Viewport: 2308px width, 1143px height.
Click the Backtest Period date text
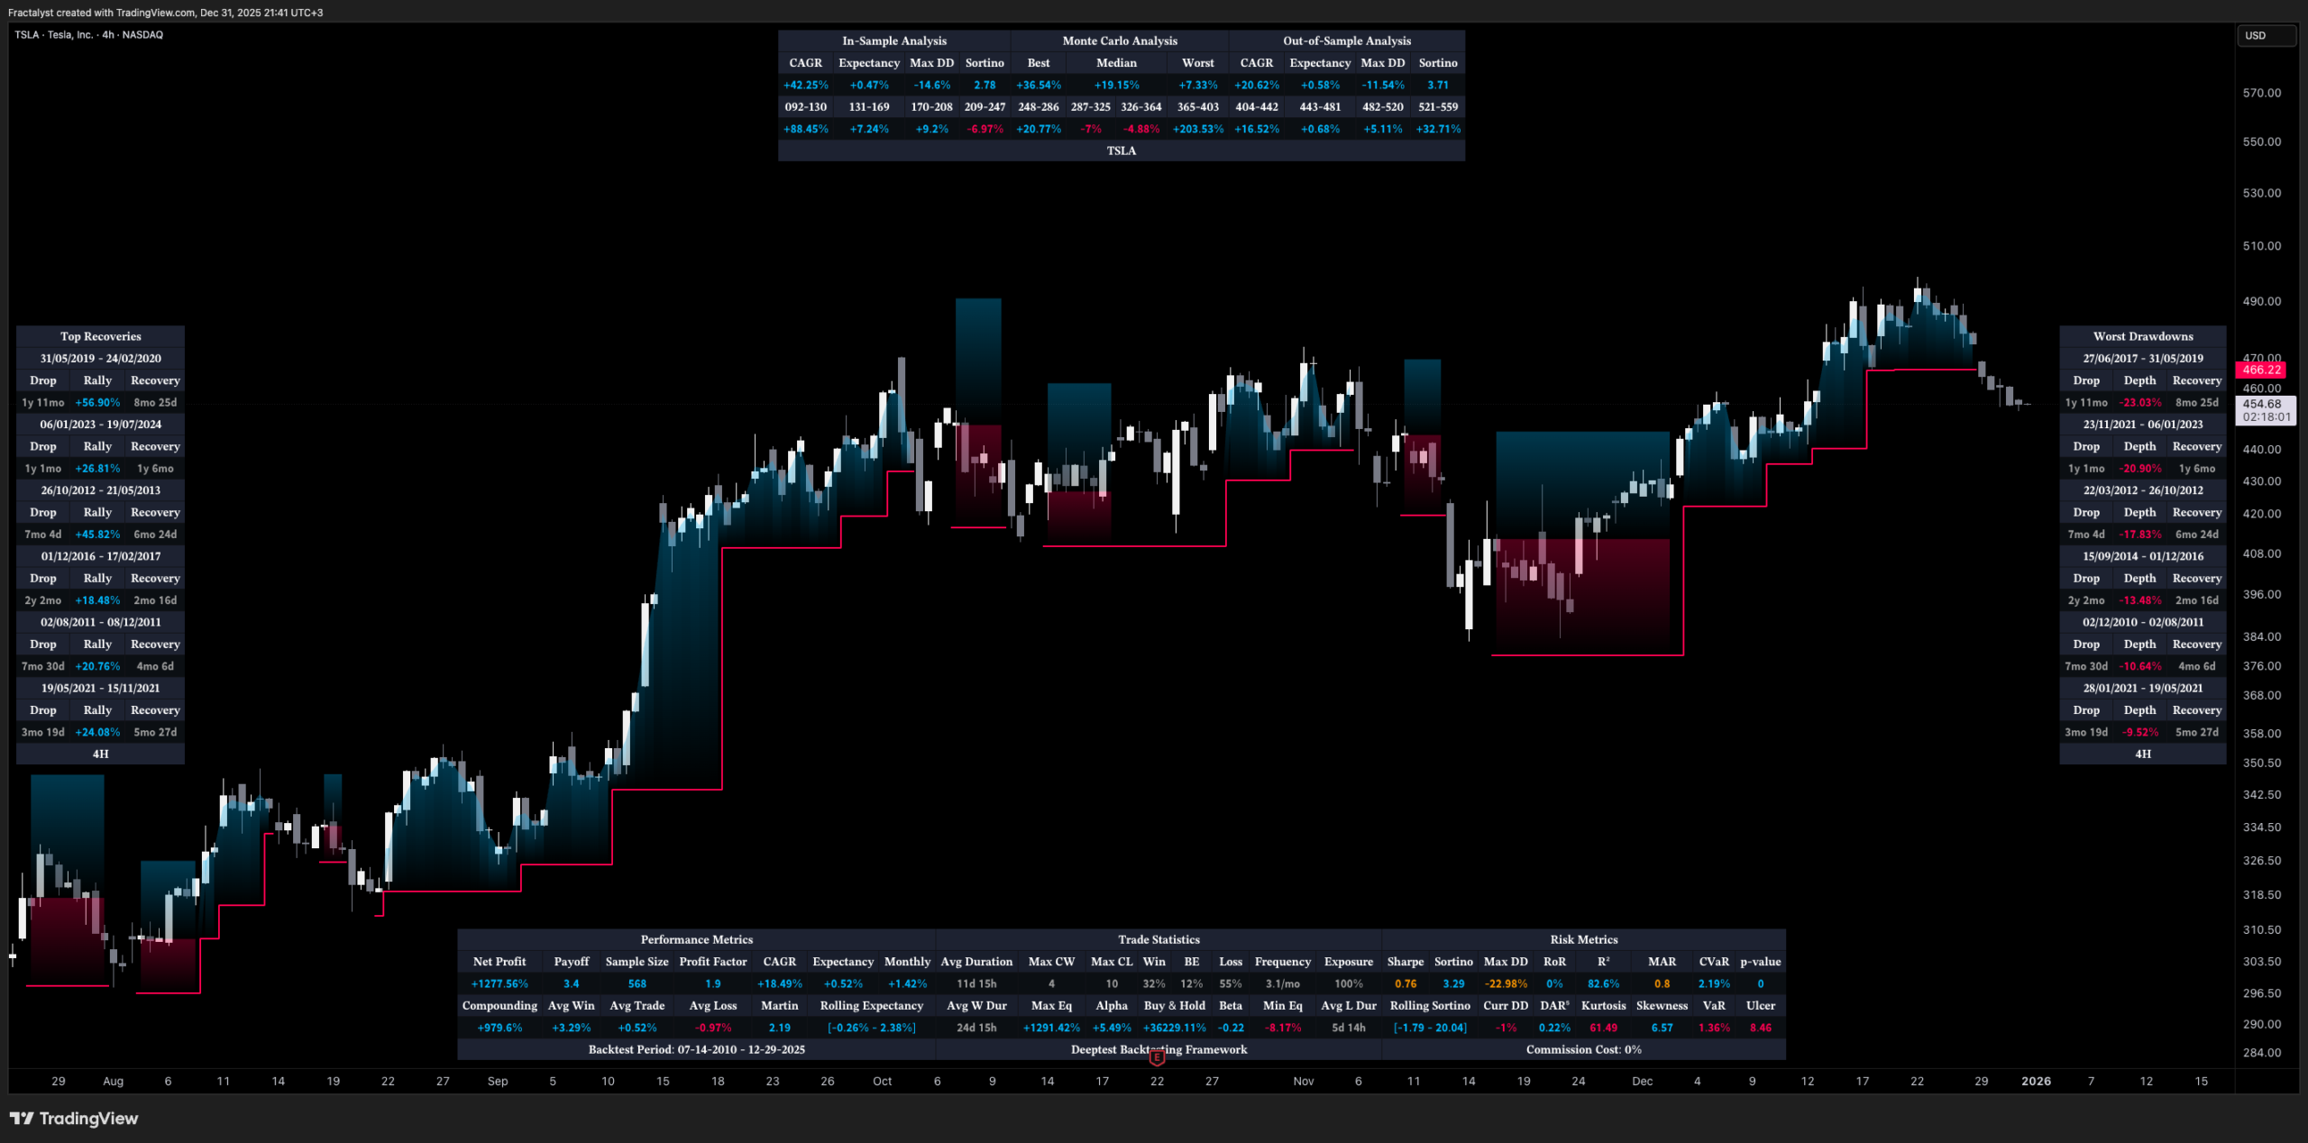point(696,1049)
